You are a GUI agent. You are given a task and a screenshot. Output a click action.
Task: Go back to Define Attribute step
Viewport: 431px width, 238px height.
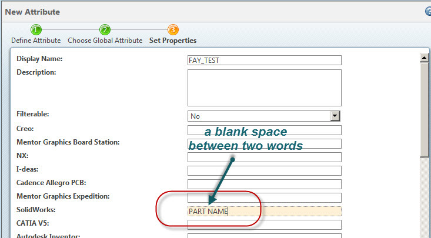[36, 41]
